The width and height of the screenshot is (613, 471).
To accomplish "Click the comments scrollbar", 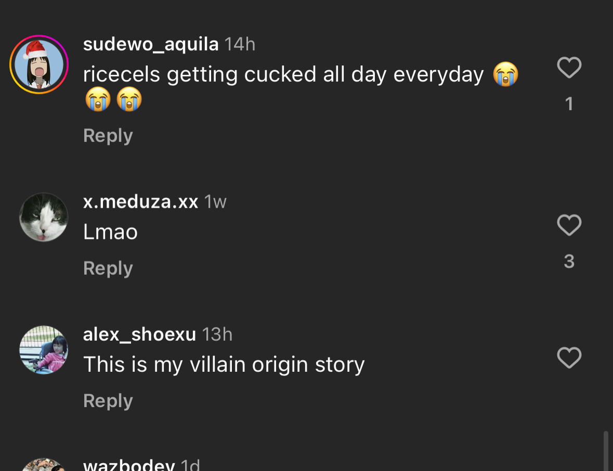I will pos(606,450).
